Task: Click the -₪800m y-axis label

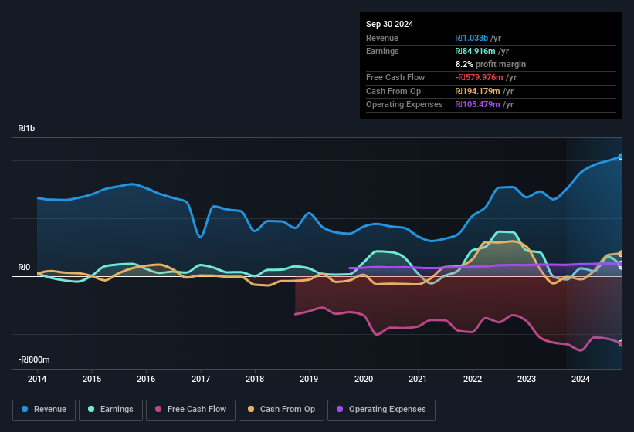Action: click(x=34, y=359)
